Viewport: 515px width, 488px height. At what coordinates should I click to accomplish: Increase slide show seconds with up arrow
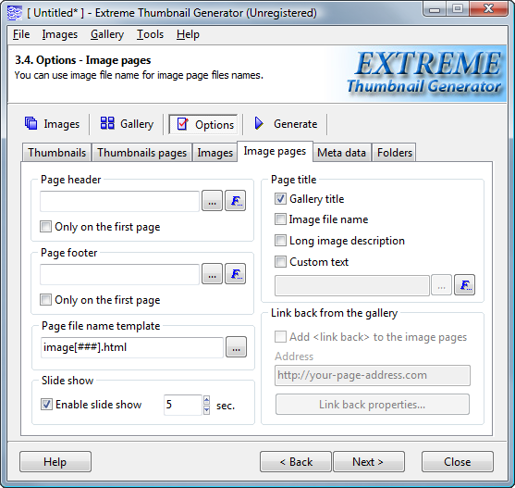pyautogui.click(x=206, y=400)
